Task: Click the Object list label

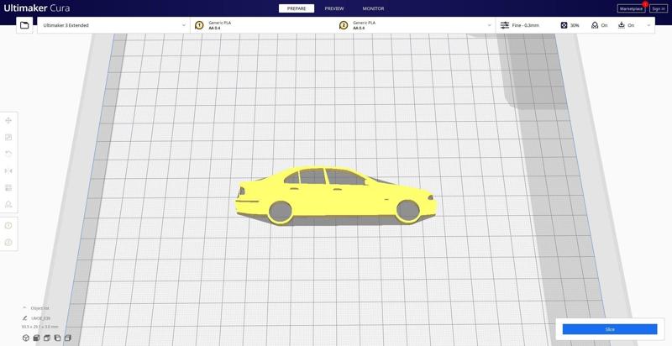Action: click(39, 308)
